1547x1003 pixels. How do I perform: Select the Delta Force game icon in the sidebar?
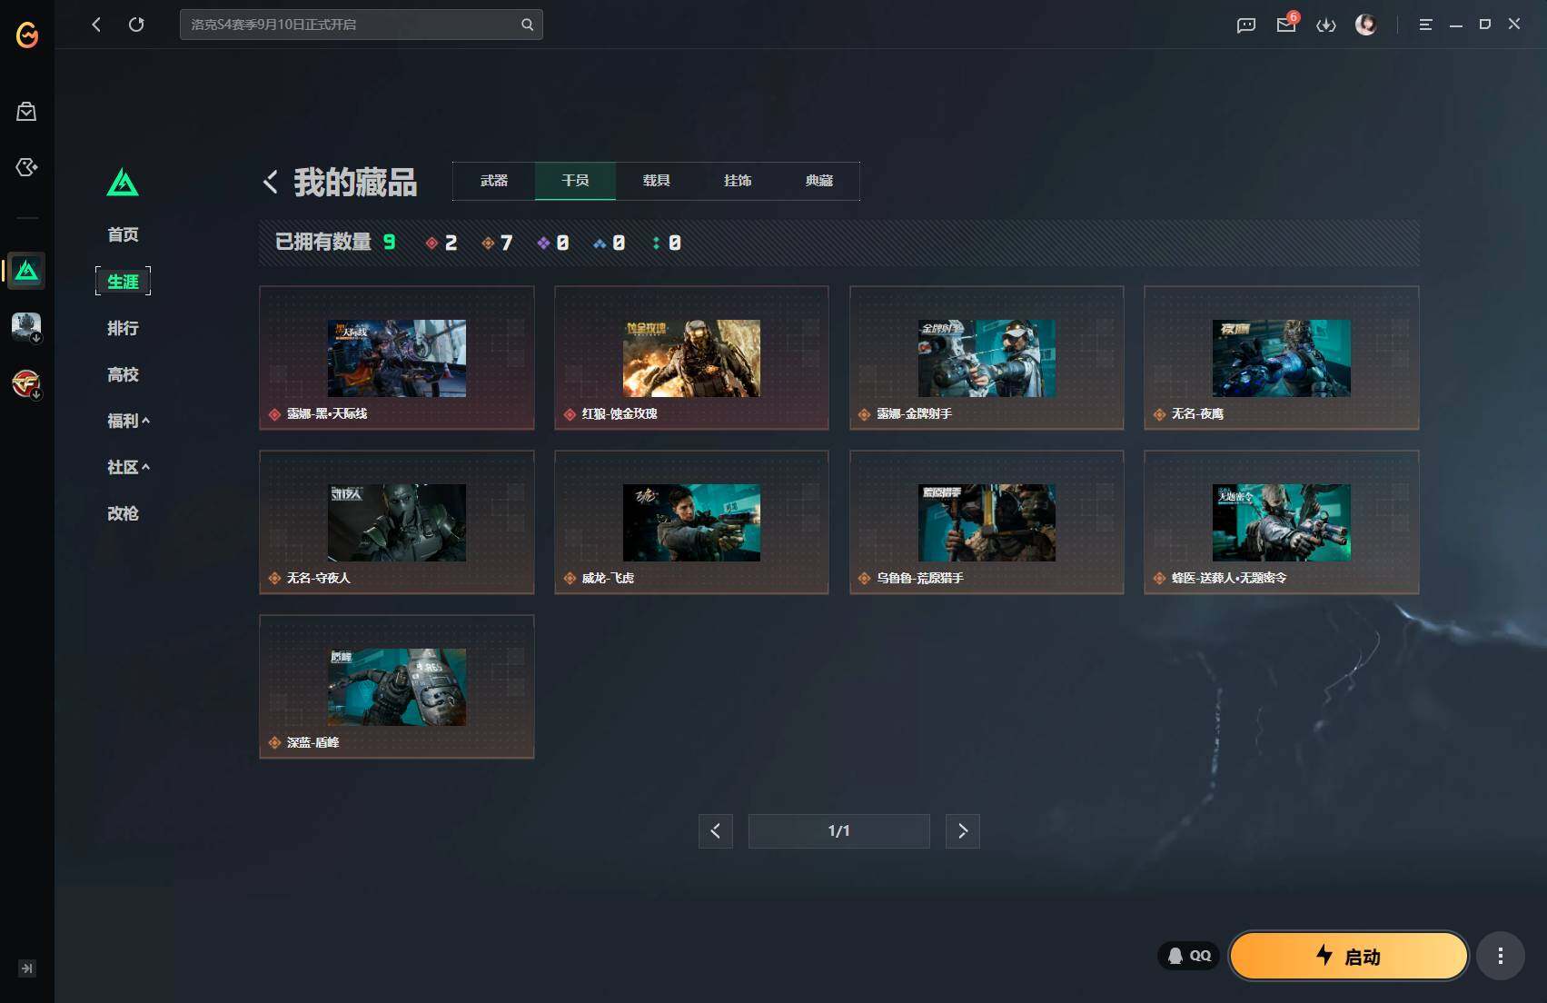(x=26, y=271)
